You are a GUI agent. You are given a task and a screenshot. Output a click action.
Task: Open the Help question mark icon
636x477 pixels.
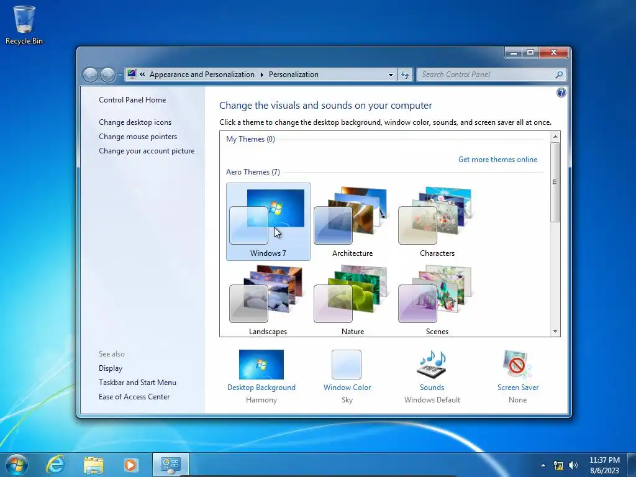click(x=561, y=93)
